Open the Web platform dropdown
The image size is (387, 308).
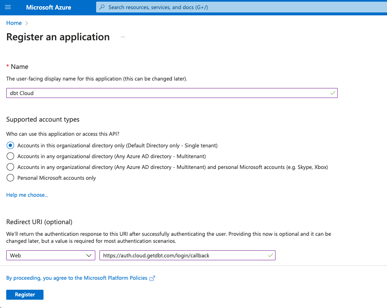point(88,255)
